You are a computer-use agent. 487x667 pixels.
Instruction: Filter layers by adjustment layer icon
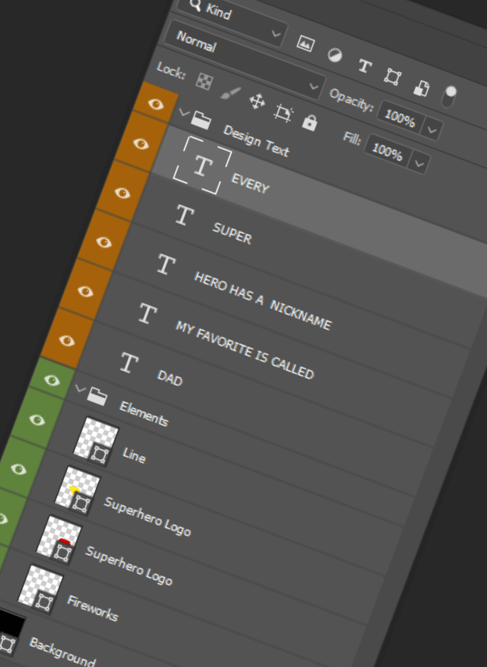click(x=334, y=55)
